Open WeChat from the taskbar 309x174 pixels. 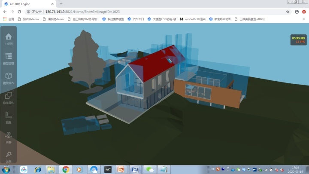(150, 169)
